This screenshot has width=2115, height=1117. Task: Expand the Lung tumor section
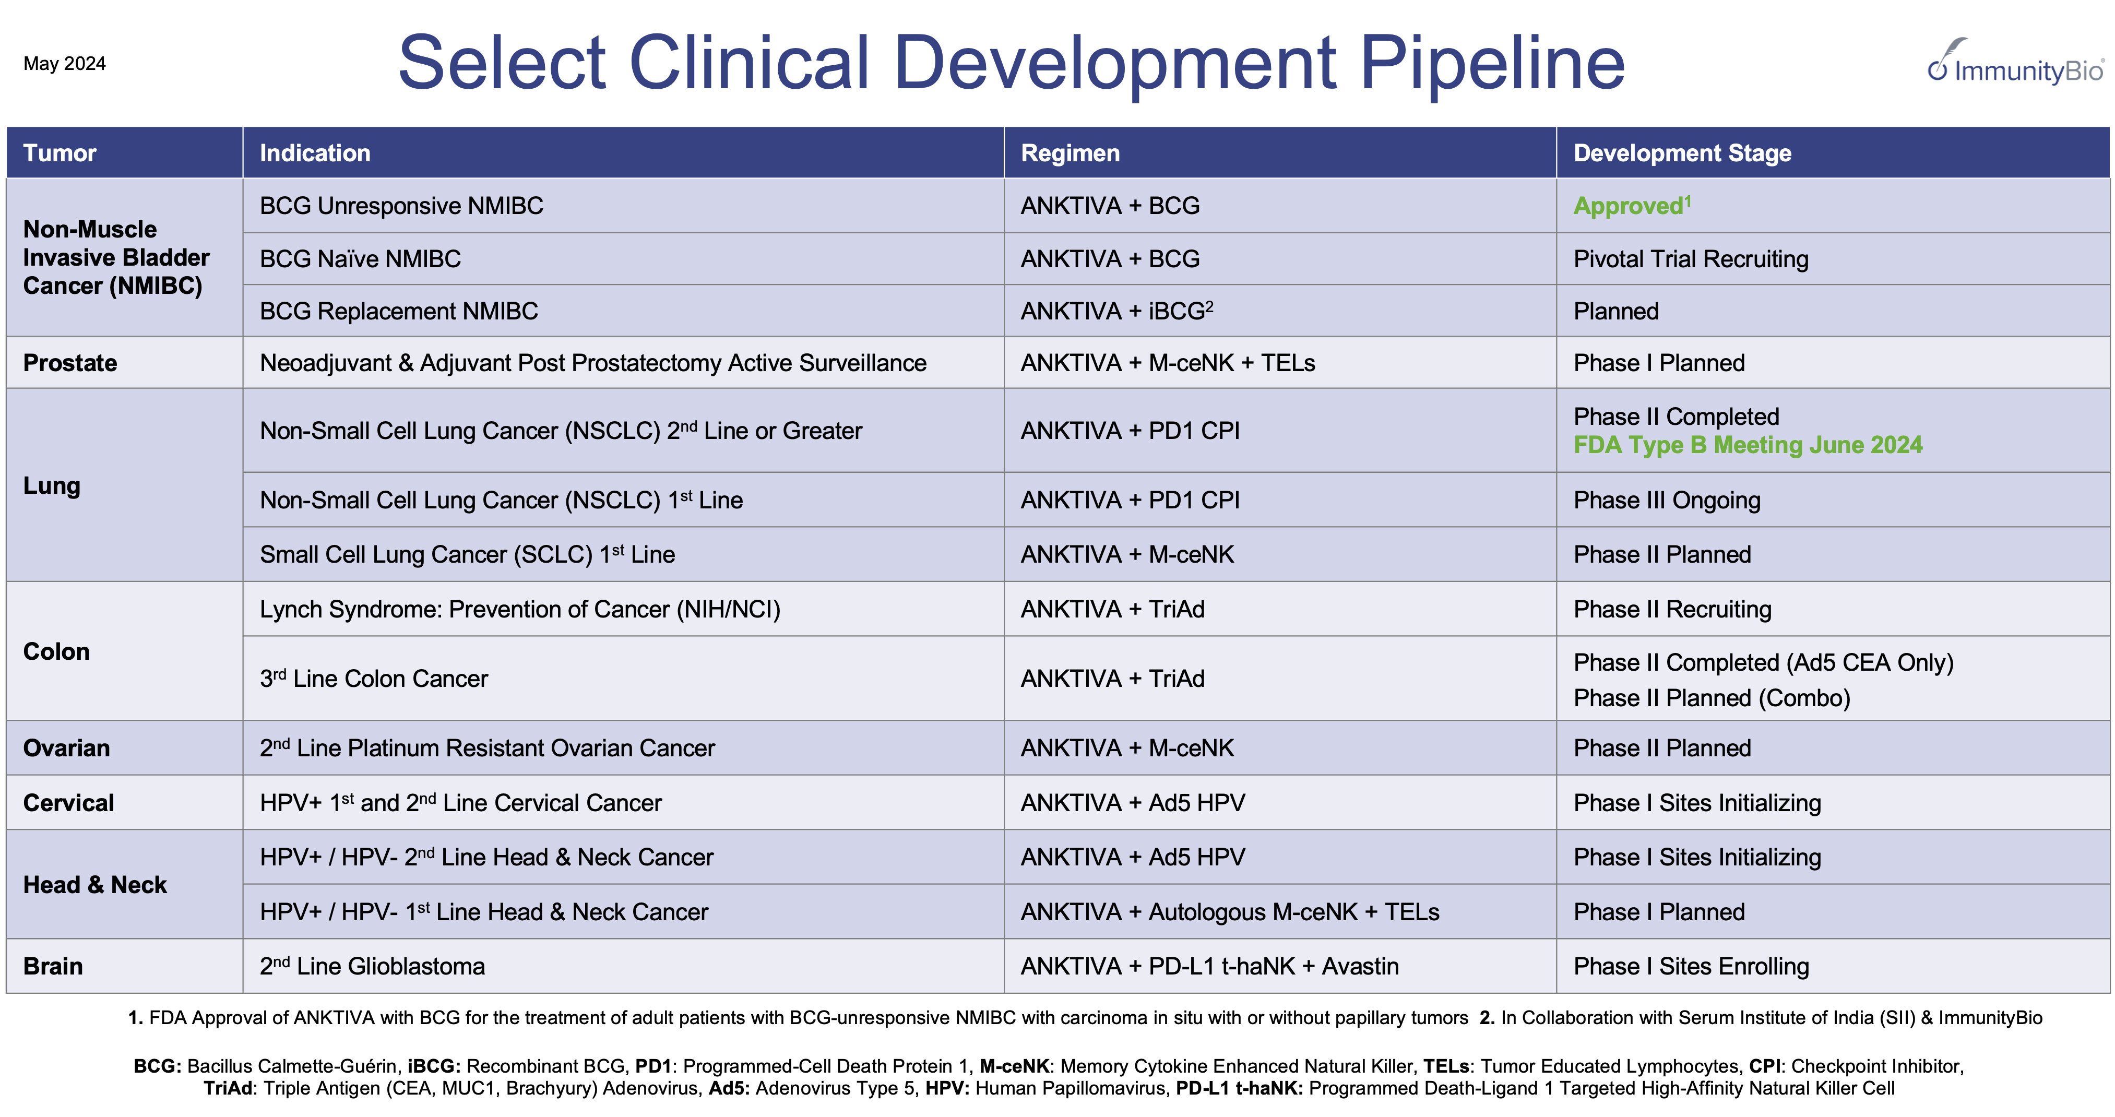point(52,485)
